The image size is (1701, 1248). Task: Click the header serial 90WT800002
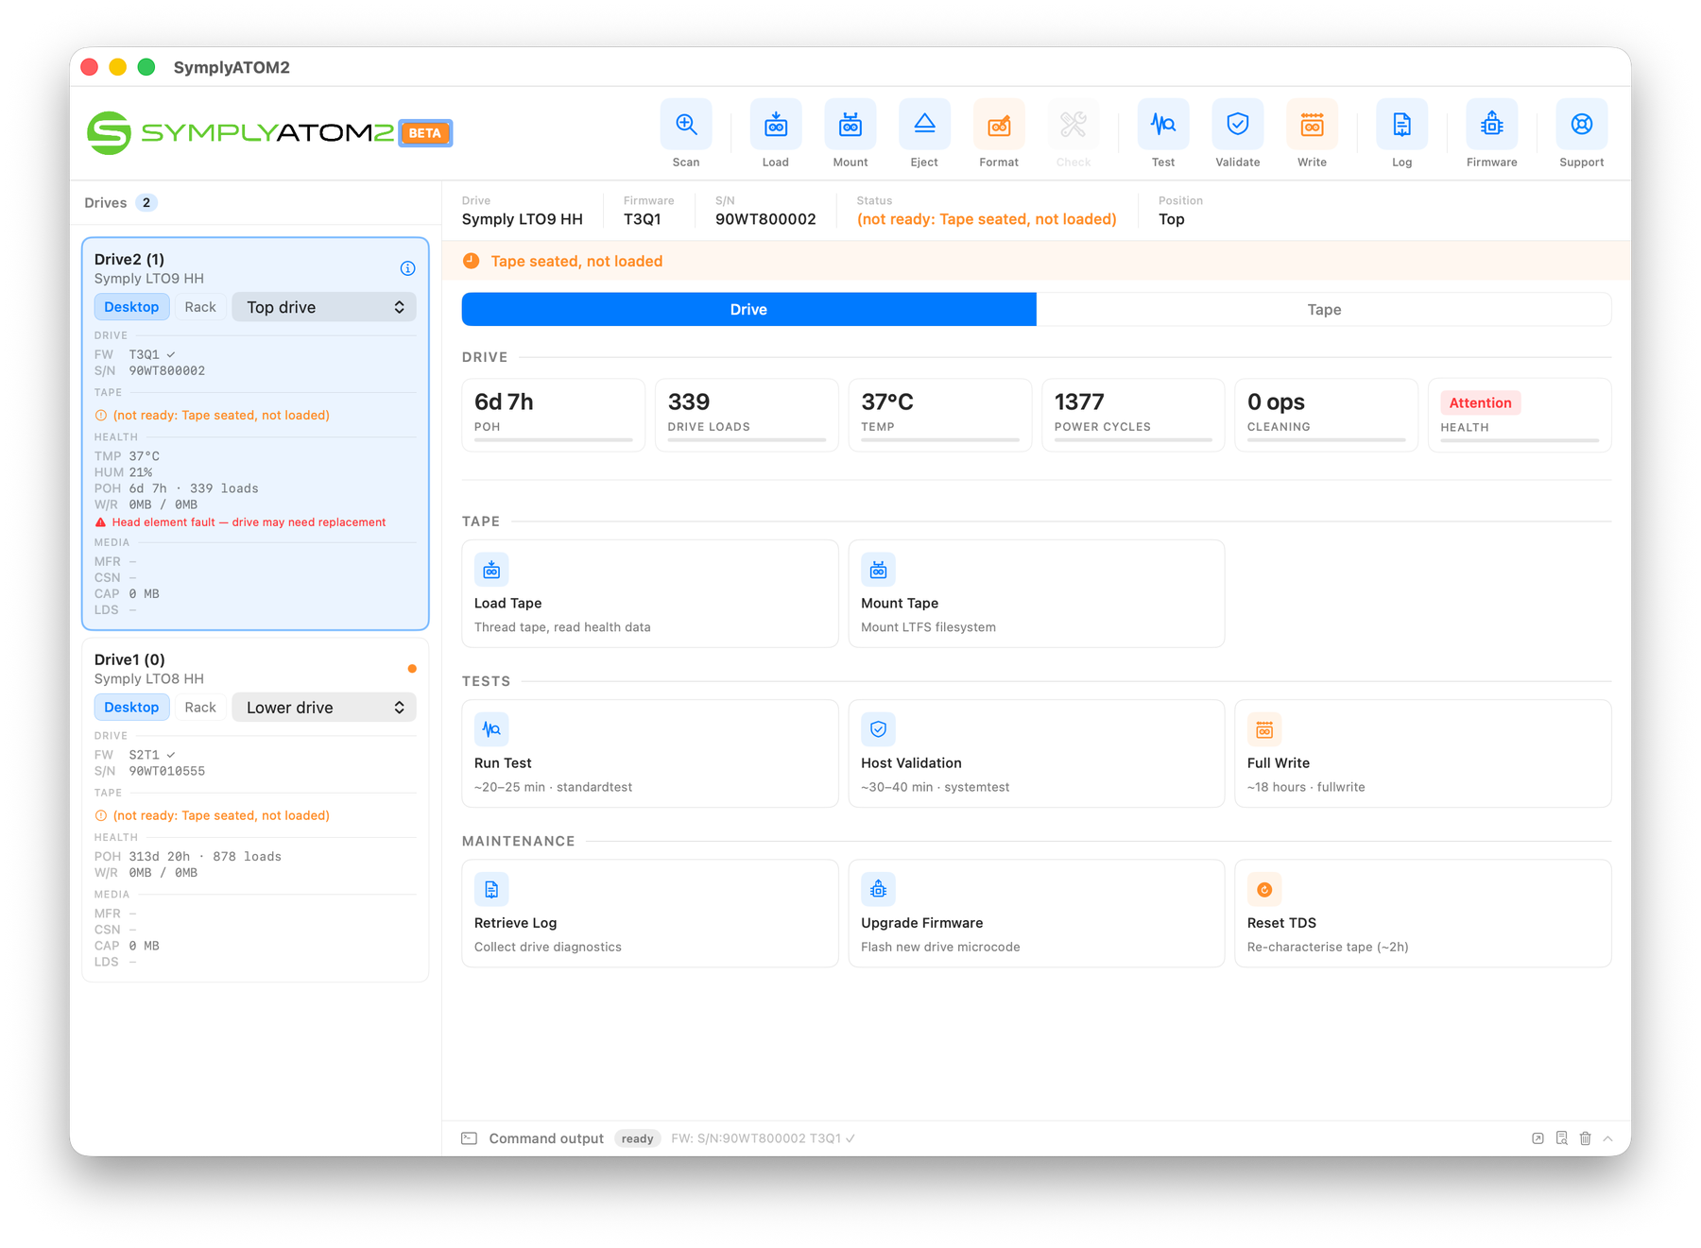click(765, 219)
